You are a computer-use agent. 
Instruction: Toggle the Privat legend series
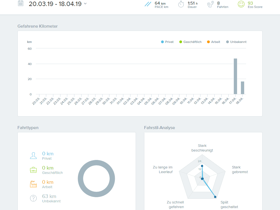pyautogui.click(x=167, y=42)
